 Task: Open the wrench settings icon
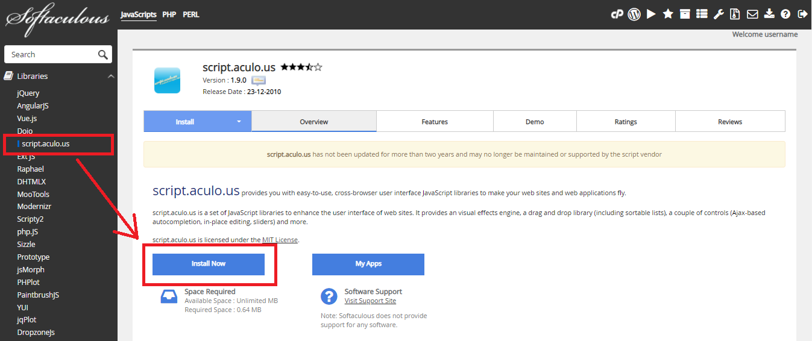coord(719,14)
